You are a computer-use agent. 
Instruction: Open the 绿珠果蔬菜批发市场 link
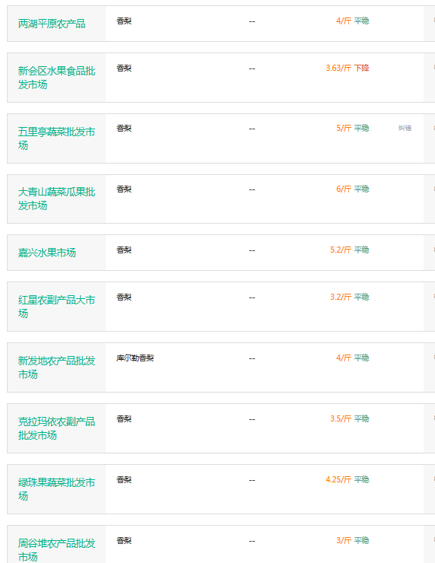point(56,488)
